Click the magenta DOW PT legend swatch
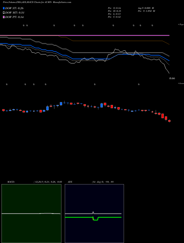This screenshot has width=184, height=243. 4,17
